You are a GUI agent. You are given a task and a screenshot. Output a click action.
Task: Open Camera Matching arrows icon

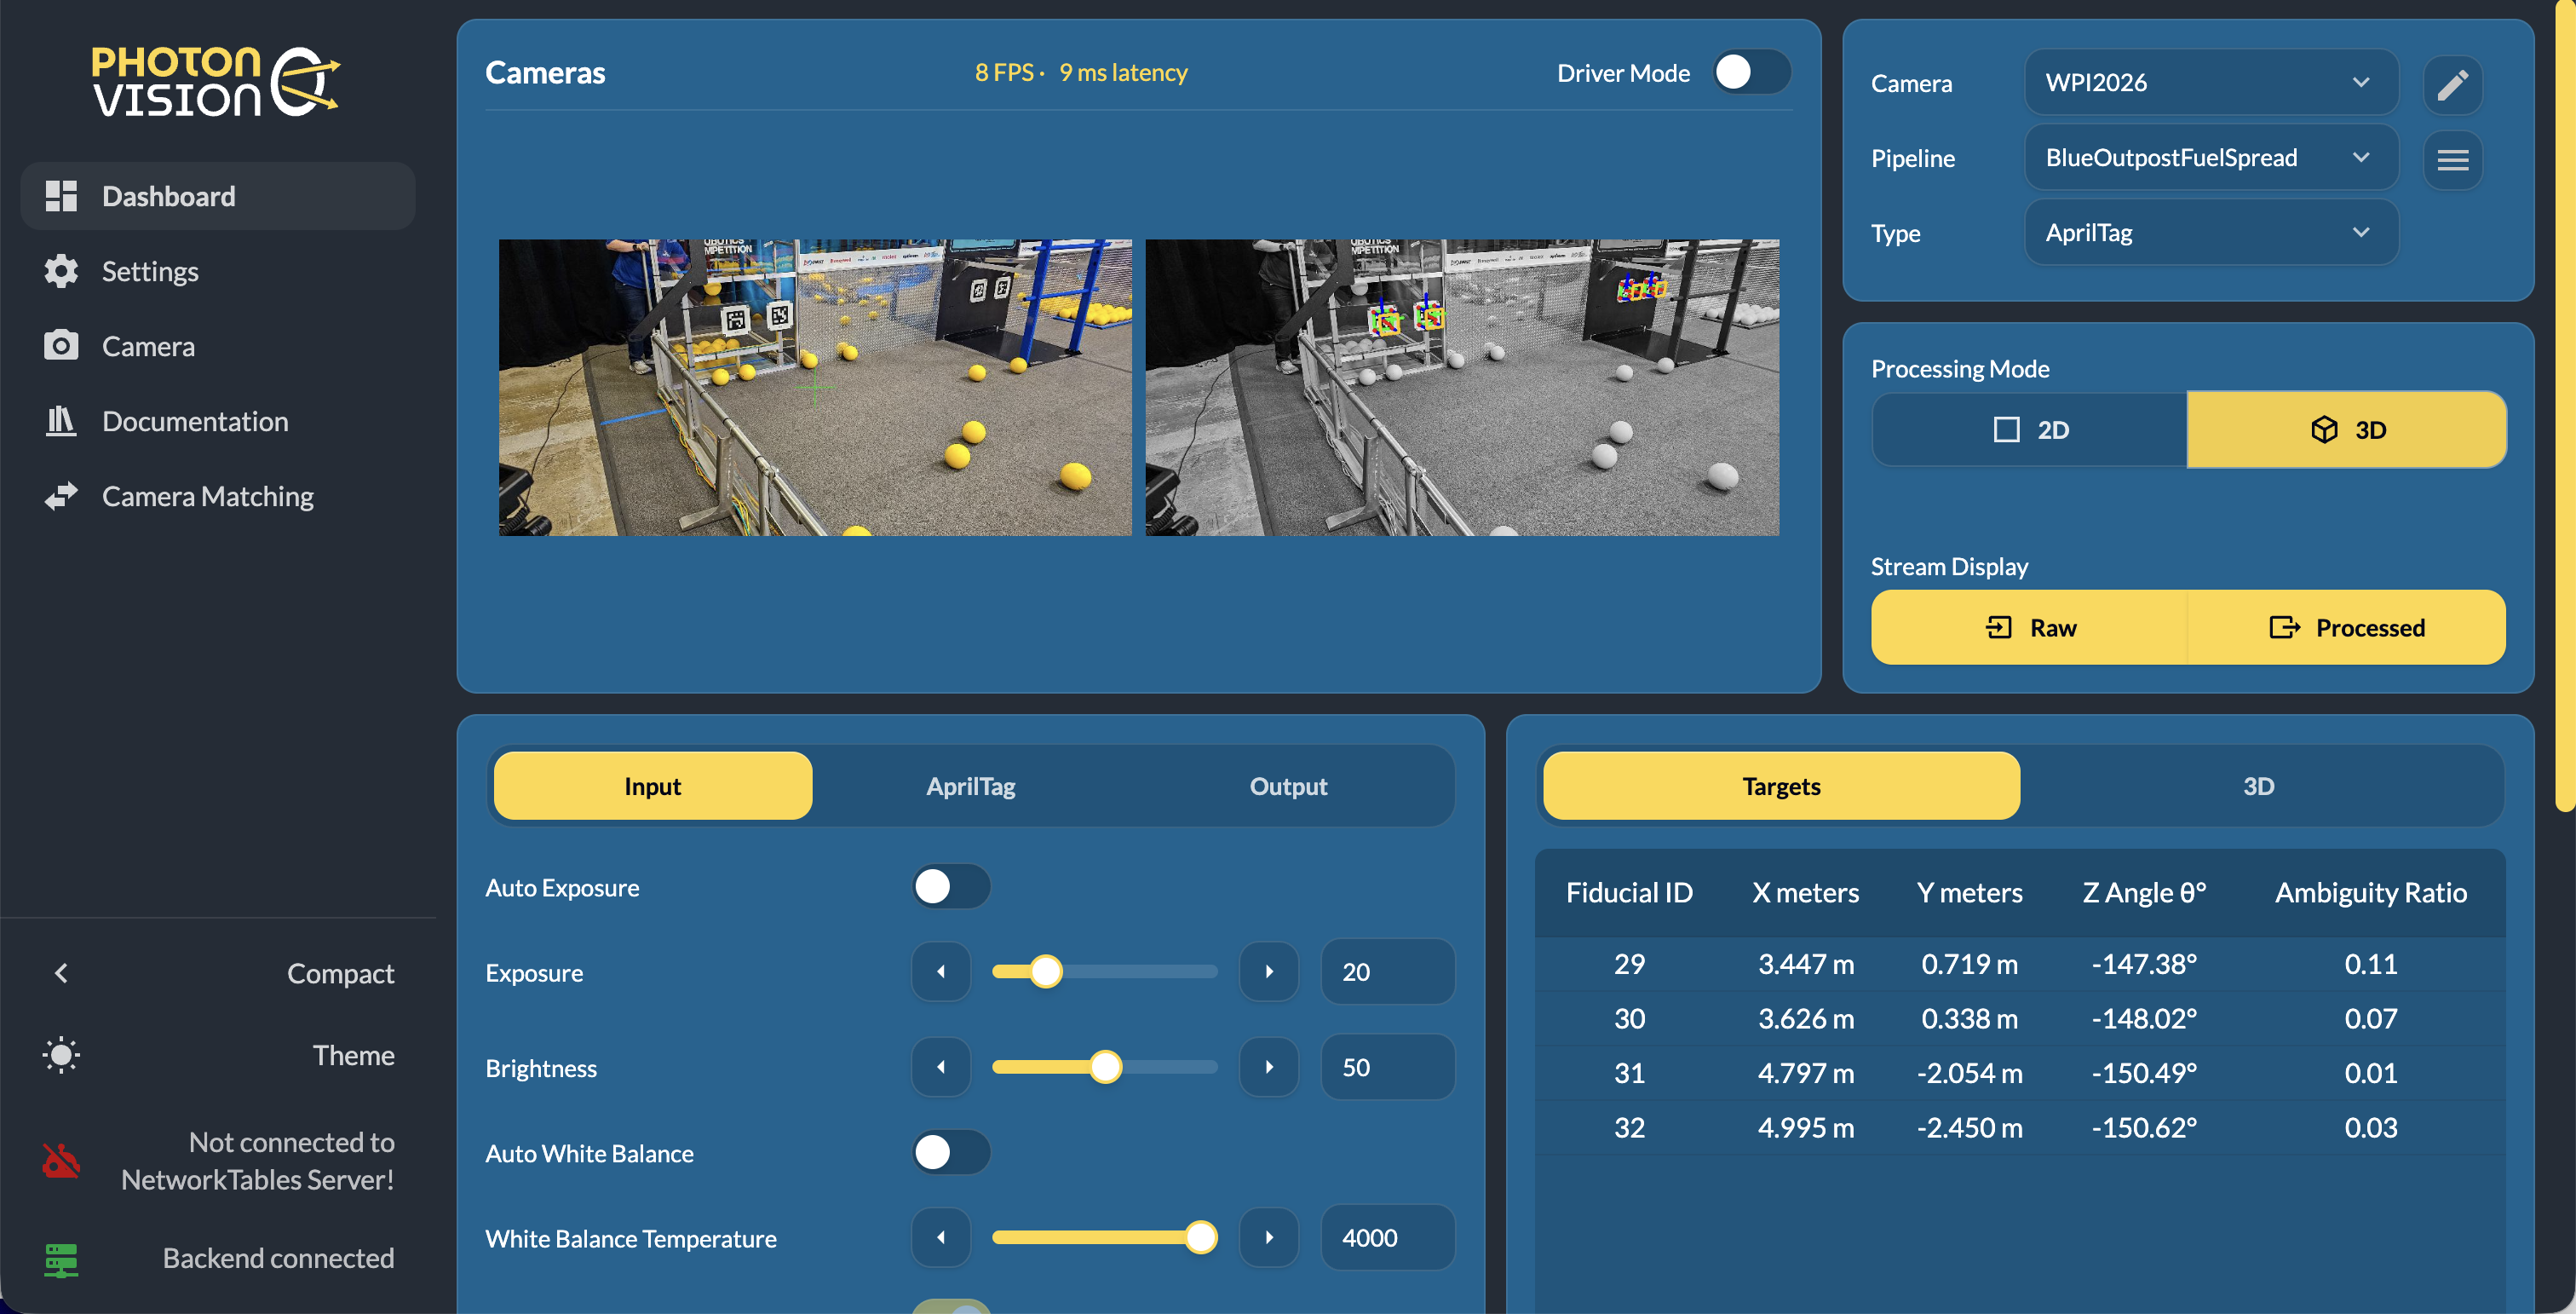pyautogui.click(x=61, y=496)
